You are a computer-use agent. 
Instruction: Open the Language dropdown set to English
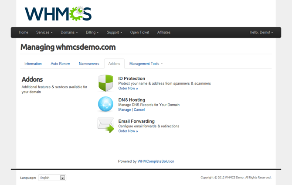point(52,178)
